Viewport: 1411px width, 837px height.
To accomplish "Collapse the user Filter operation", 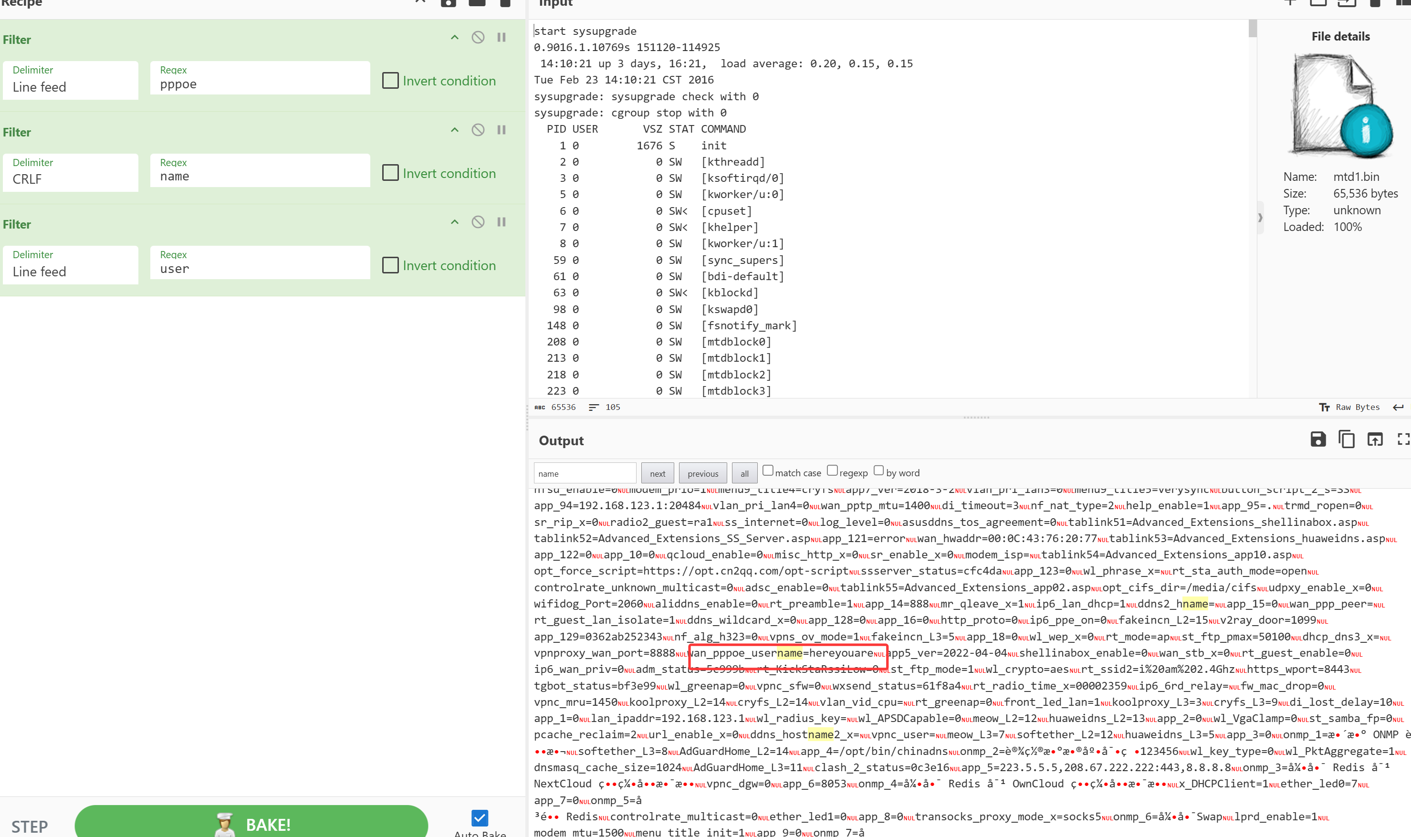I will (455, 222).
